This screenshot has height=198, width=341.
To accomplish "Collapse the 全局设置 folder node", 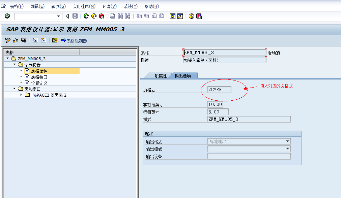I will coord(15,64).
